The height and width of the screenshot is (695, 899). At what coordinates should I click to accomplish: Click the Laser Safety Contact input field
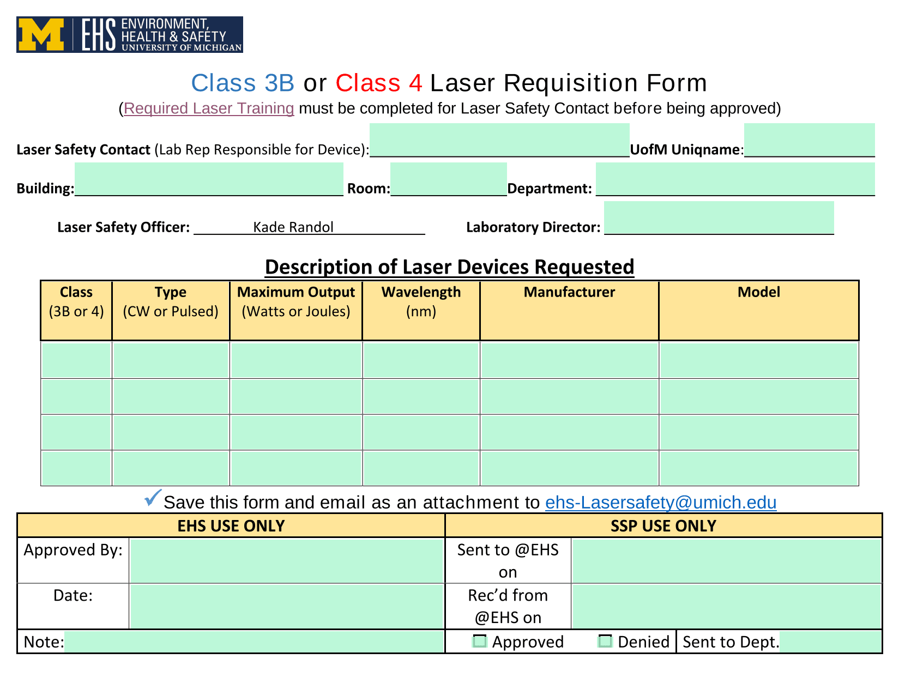click(499, 140)
